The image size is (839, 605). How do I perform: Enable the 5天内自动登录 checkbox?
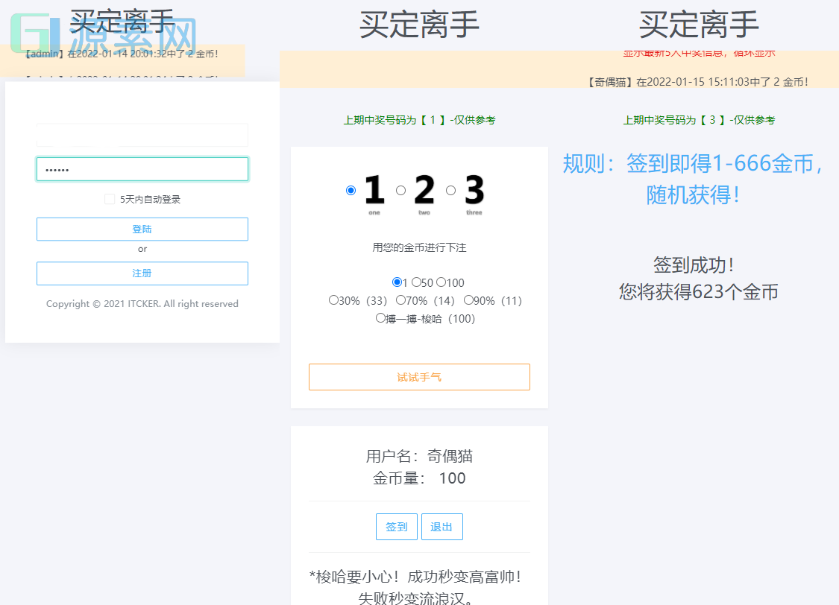coord(109,197)
